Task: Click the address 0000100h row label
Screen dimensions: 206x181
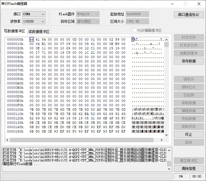Action: pos(15,109)
